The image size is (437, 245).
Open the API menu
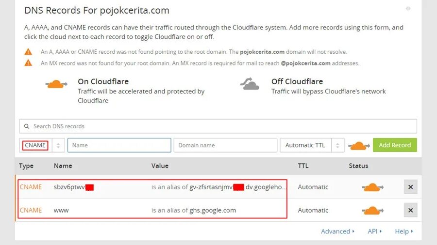374,231
